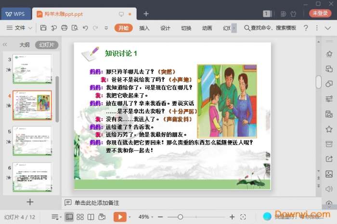The width and height of the screenshot is (337, 224).
Task: Open the share export sidebar icon
Action: [x=329, y=159]
